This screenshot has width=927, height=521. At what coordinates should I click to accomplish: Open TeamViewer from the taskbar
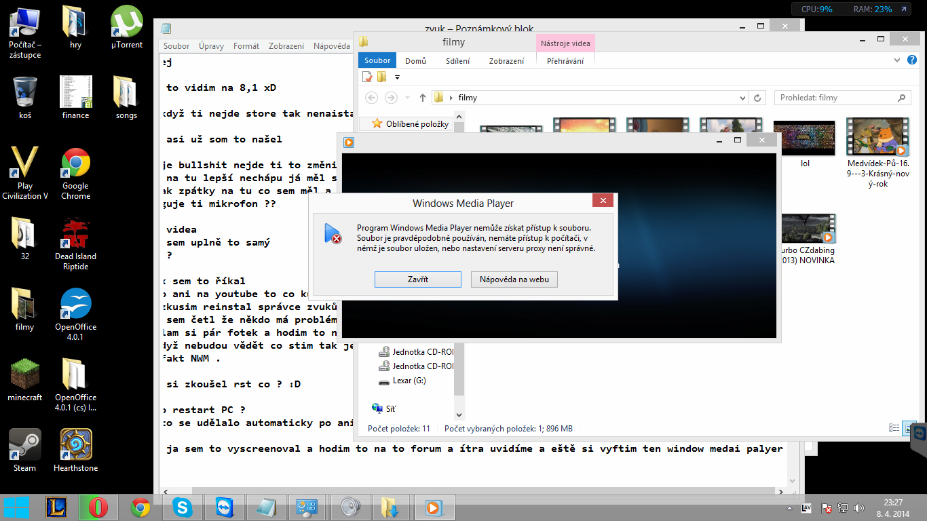tap(222, 507)
